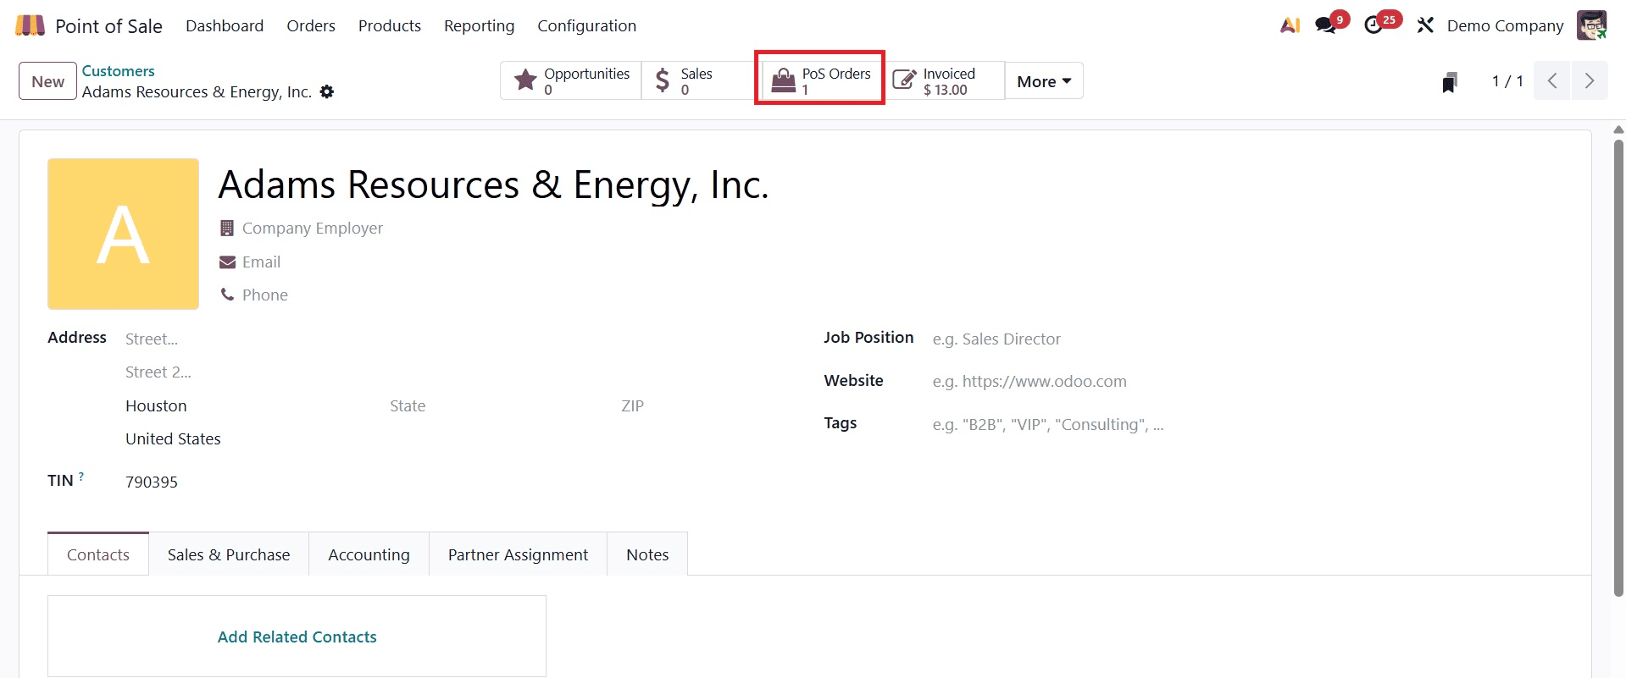The image size is (1626, 678).
Task: Open the AI assistant icon
Action: (1290, 25)
